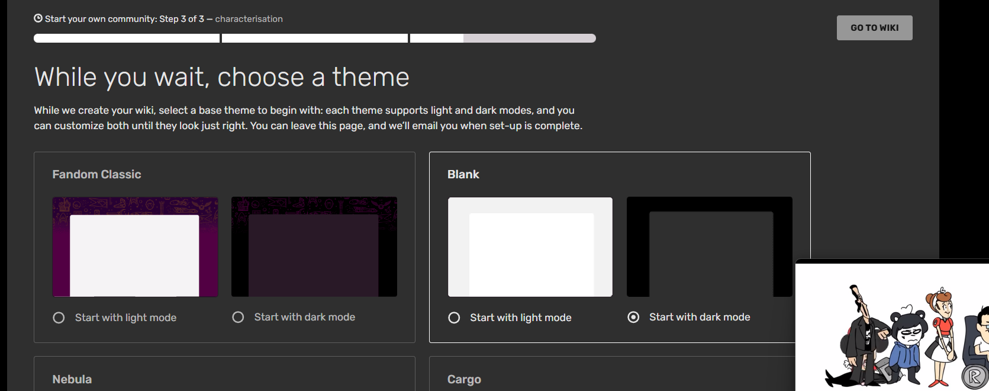Click the "characterisation" step label
This screenshot has width=989, height=391.
(x=249, y=19)
